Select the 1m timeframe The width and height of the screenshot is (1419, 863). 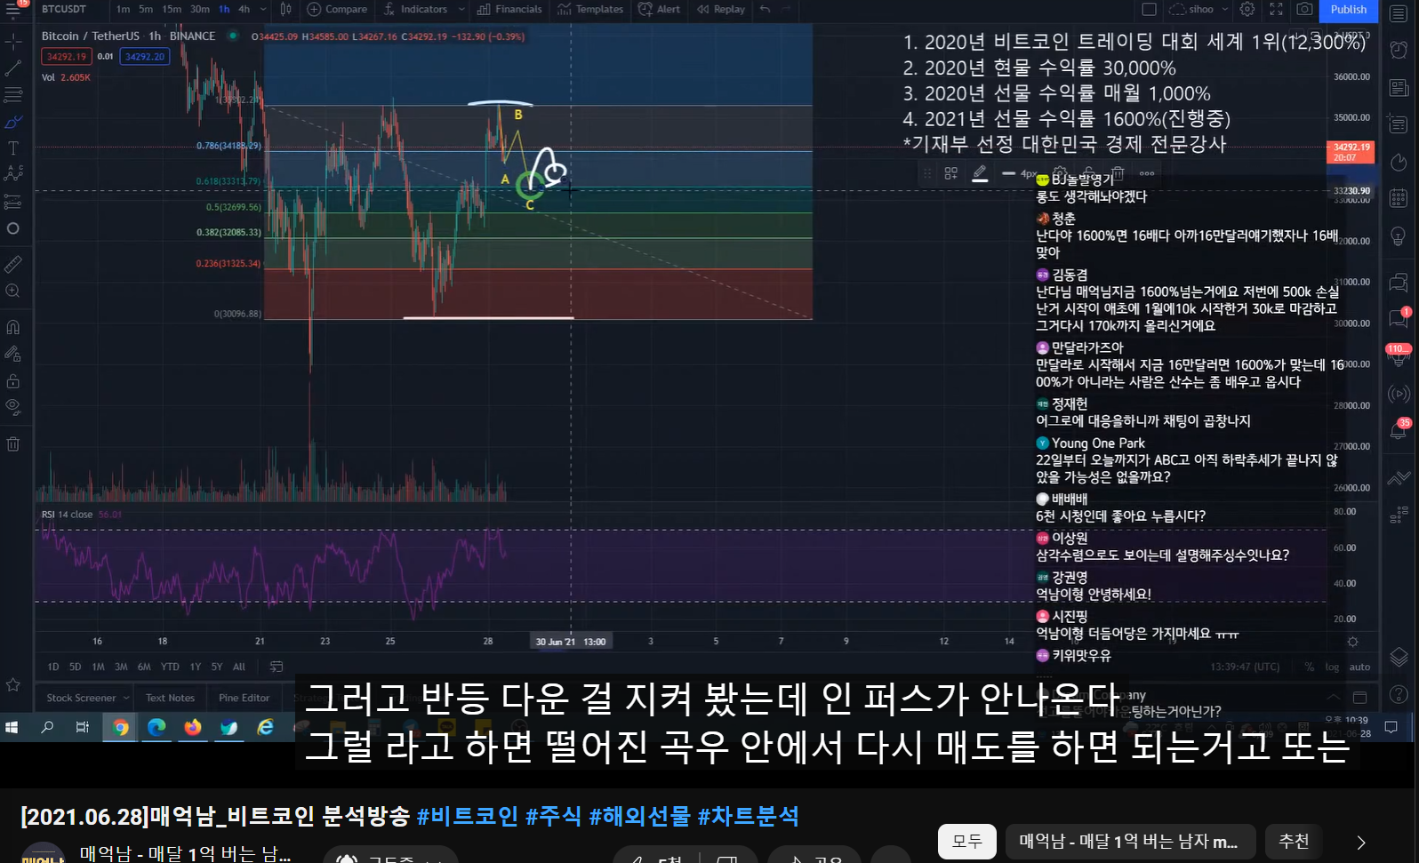pyautogui.click(x=123, y=9)
